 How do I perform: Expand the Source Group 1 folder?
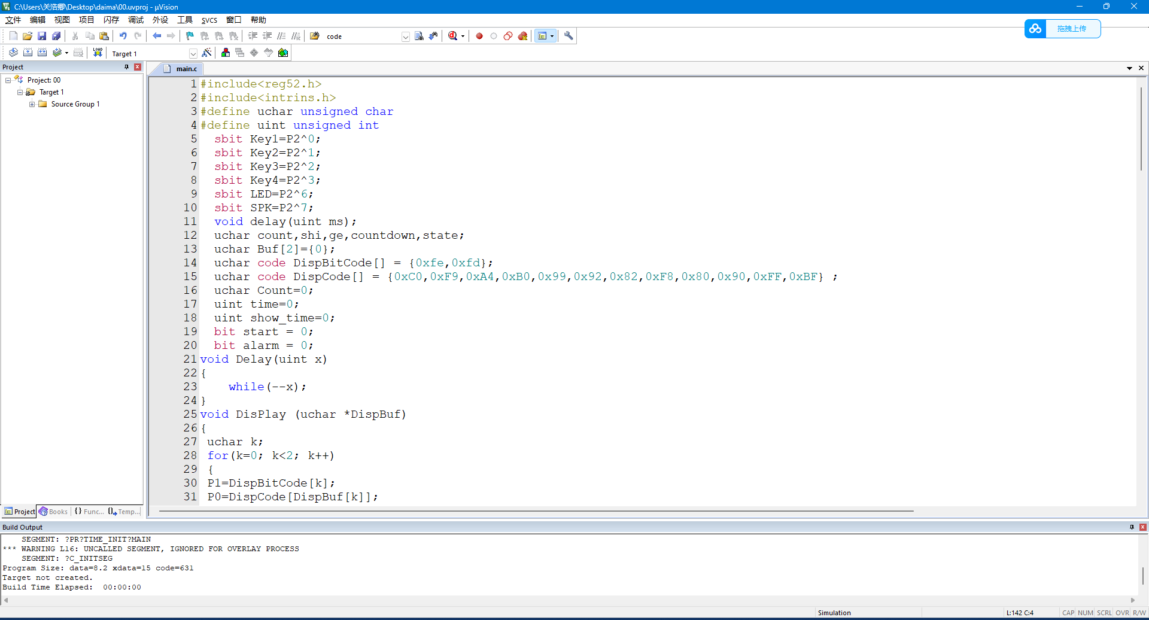(x=32, y=104)
